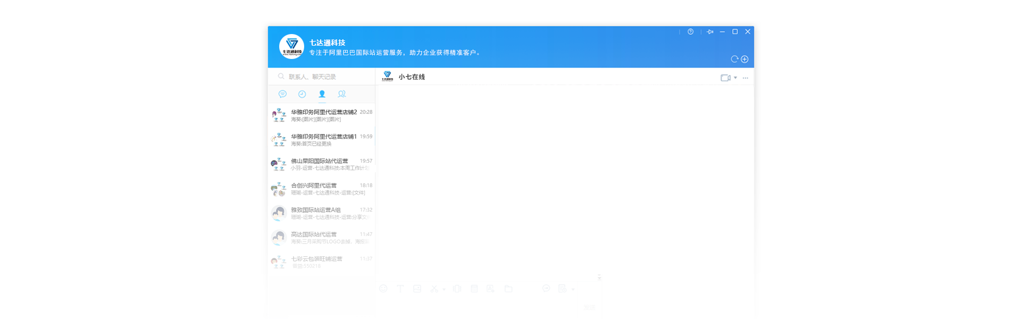Collapse the input area double-arrow icon

[x=599, y=277]
